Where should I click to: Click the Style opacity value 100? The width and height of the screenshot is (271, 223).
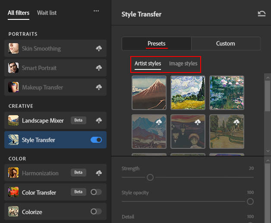point(250,192)
